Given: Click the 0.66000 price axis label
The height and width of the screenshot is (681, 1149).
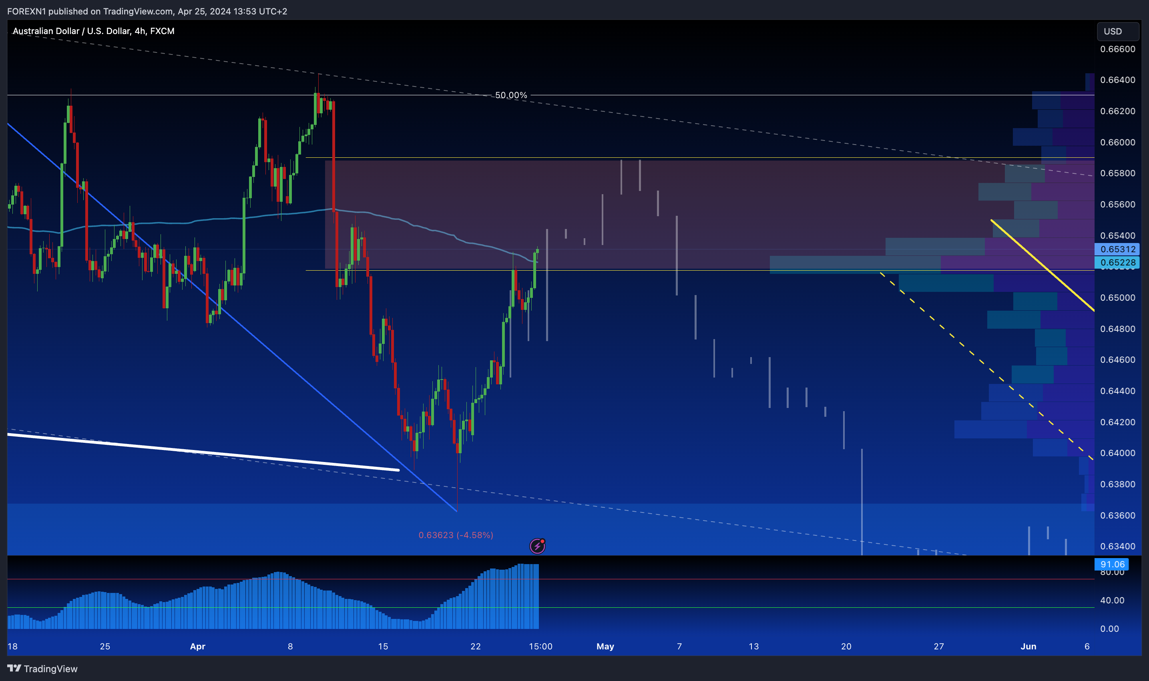Looking at the screenshot, I should click(x=1118, y=142).
